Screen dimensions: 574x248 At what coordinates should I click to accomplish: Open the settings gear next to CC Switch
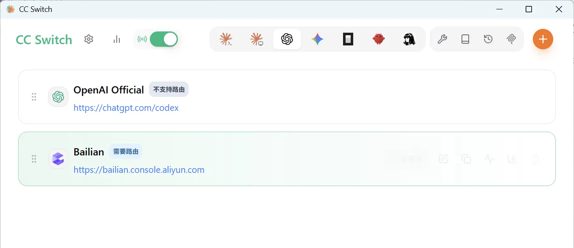click(x=88, y=39)
